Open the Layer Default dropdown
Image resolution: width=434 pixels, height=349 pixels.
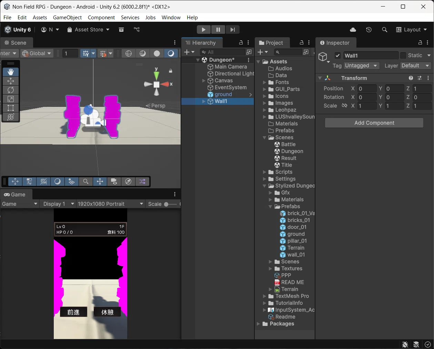416,66
